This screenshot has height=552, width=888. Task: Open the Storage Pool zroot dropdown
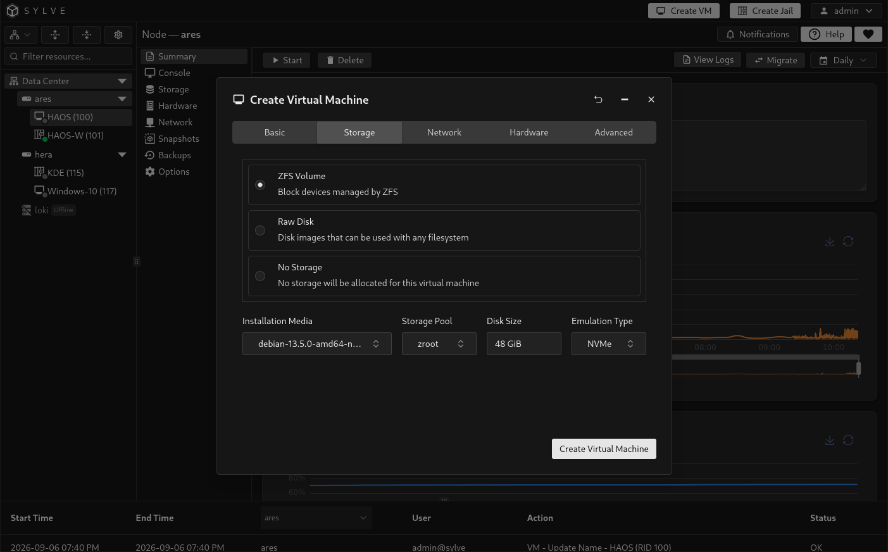pos(439,344)
